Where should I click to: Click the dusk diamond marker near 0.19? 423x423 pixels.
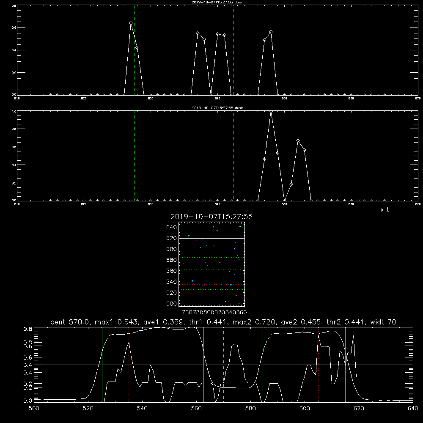[291, 184]
